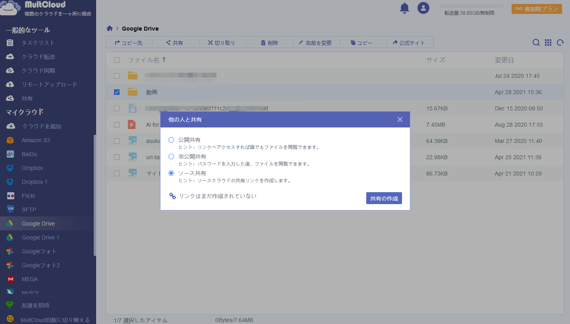
Task: Click the 共有の作成 button
Action: [384, 198]
